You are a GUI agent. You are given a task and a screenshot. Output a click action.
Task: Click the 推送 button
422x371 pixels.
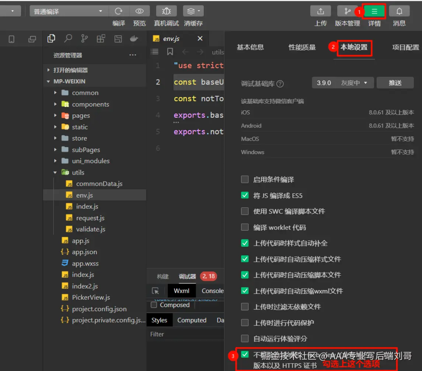(395, 83)
